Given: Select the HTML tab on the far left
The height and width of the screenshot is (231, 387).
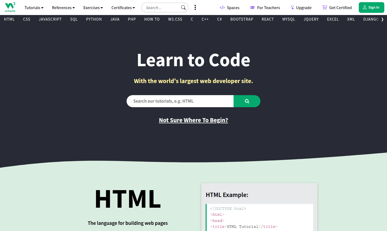Looking at the screenshot, I should pos(9,19).
